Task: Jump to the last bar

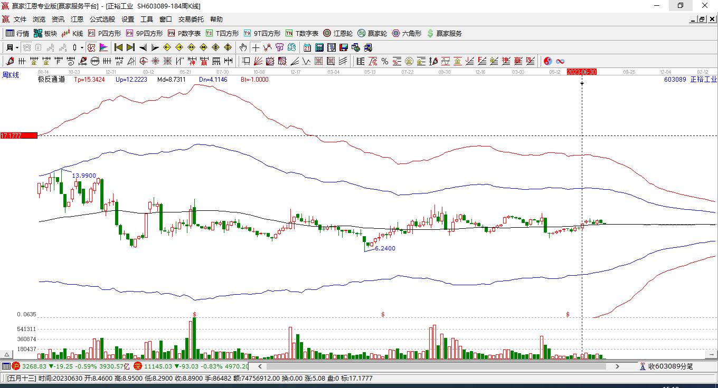Action: tap(130, 47)
